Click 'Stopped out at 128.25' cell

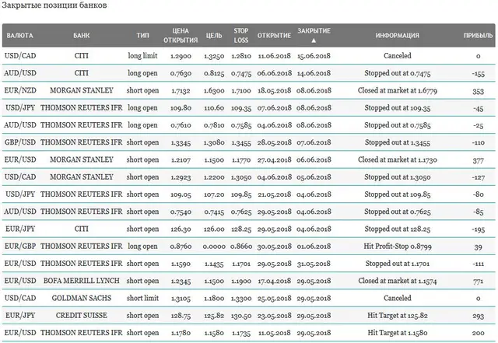tap(398, 229)
